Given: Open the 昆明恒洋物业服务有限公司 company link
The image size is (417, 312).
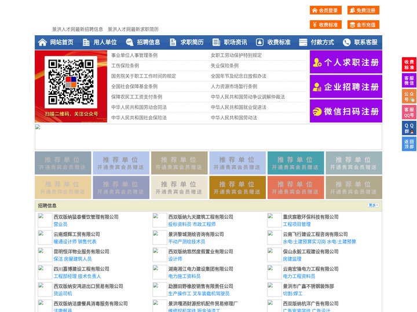Looking at the screenshot, I should 82,251.
